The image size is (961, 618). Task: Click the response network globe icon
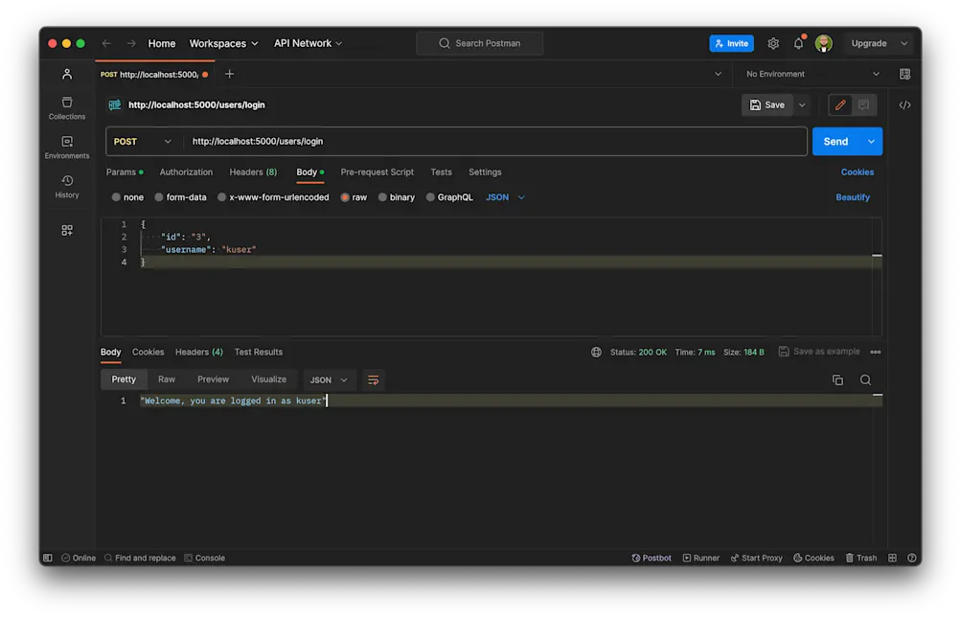click(x=596, y=352)
